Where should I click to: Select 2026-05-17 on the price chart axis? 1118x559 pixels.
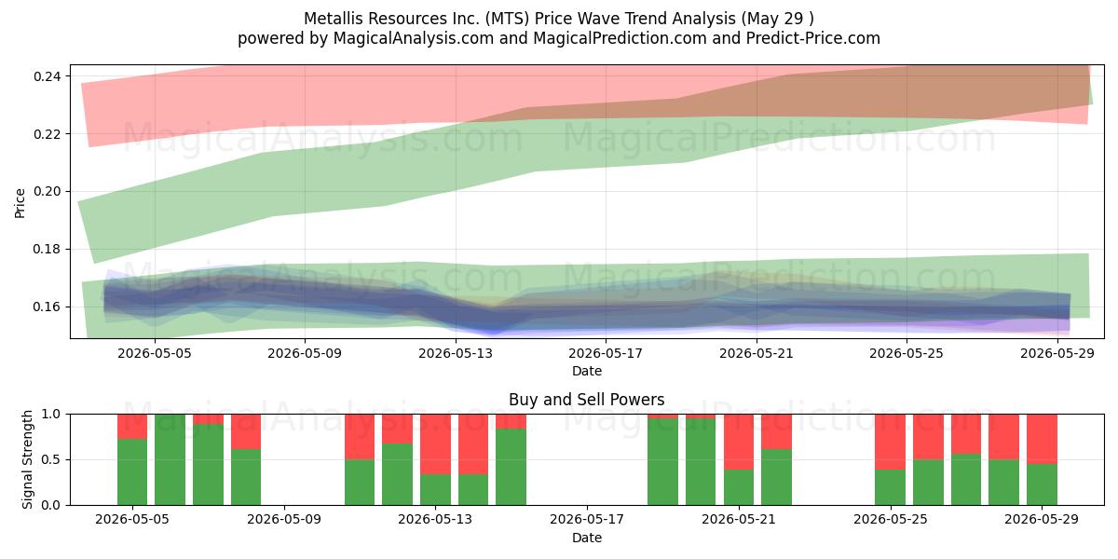pos(606,353)
